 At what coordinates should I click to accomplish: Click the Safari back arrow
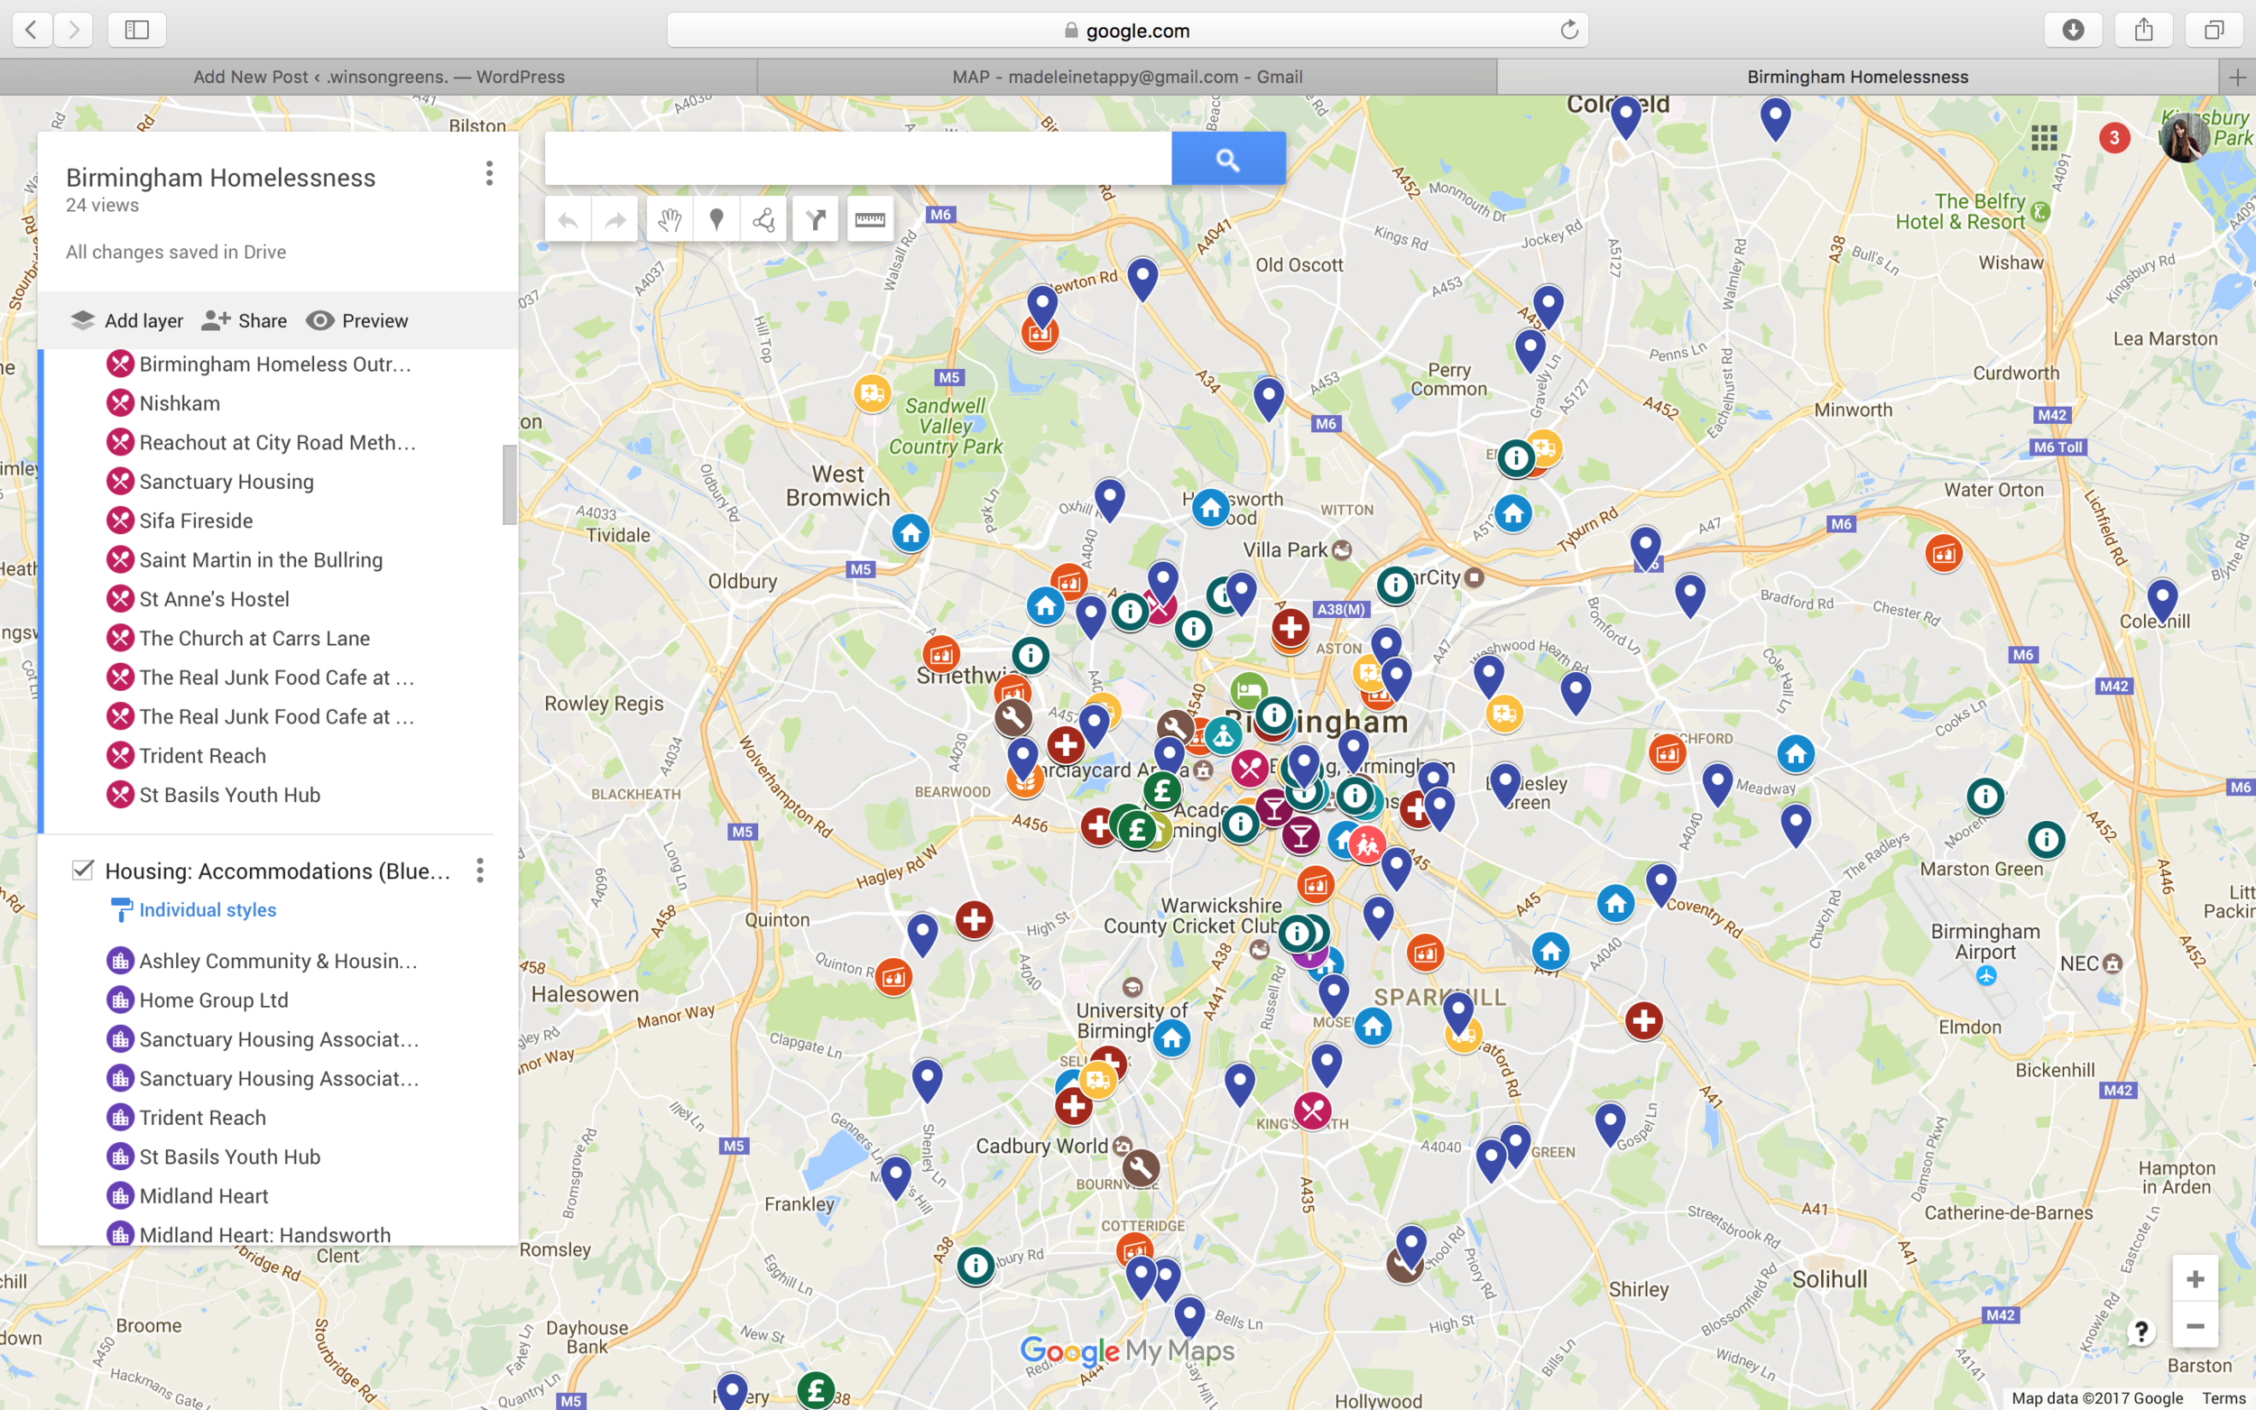(32, 30)
